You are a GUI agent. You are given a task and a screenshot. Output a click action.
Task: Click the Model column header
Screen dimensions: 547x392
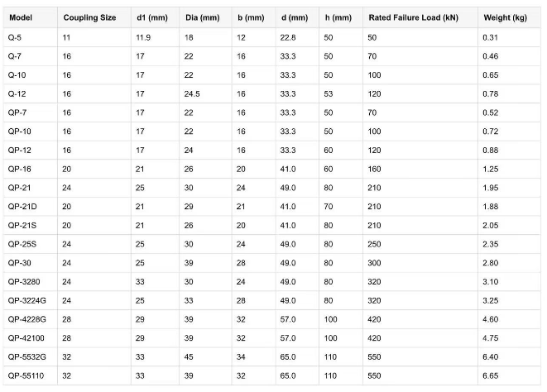(21, 17)
